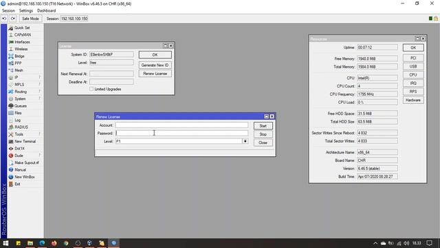
Task: Show hidden system tray icons
Action: pyautogui.click(x=375, y=243)
